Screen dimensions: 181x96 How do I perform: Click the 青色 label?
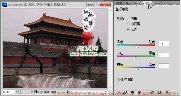tap(120, 42)
